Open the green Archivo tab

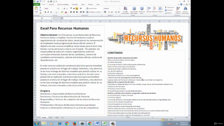click(x=37, y=5)
